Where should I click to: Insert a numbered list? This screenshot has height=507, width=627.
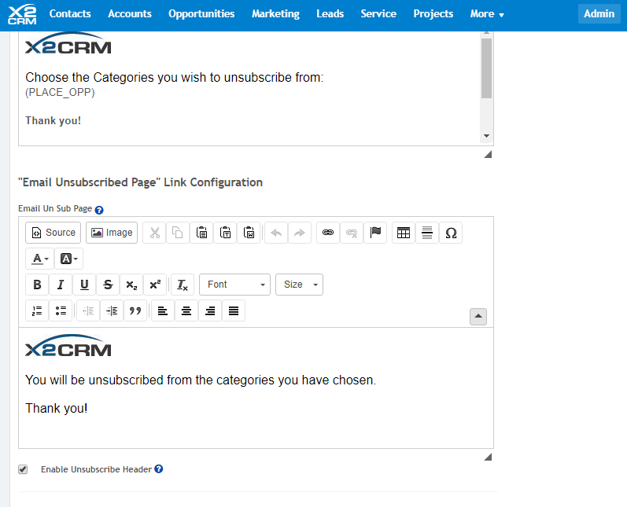coord(37,310)
